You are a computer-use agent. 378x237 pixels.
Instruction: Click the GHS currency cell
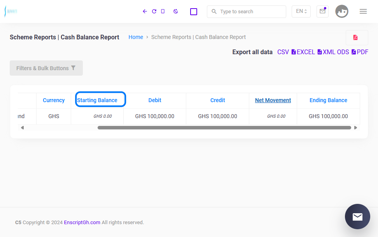54,116
